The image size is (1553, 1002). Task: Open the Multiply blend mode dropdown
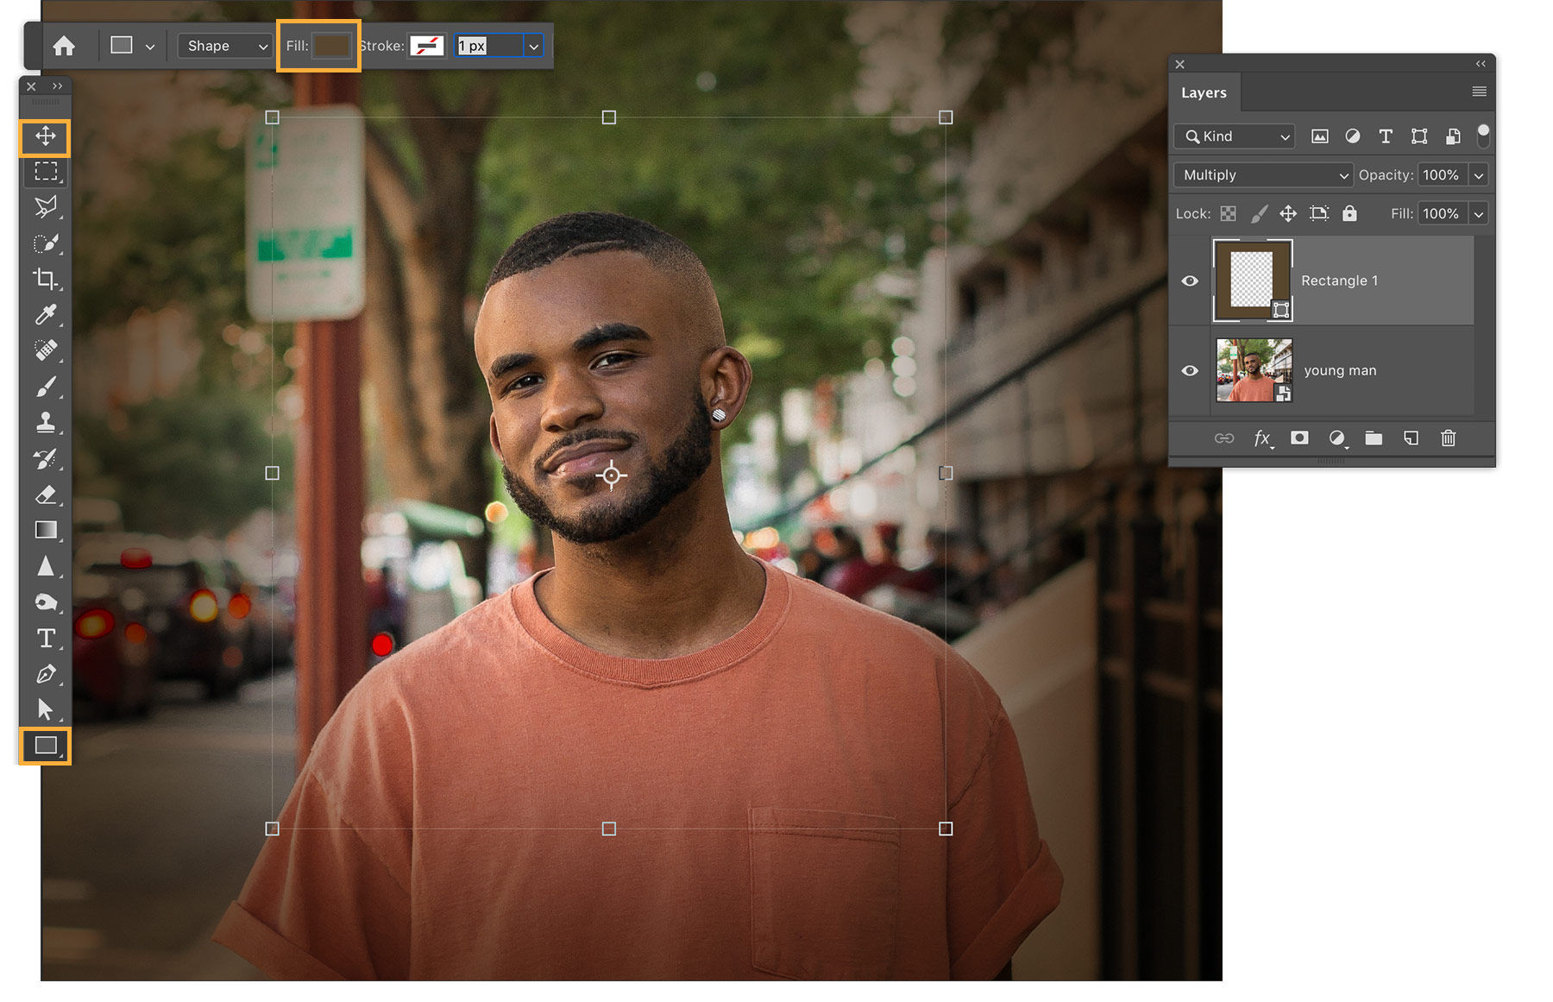pos(1262,174)
